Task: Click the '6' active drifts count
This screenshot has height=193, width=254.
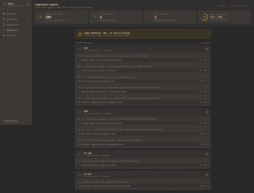Action: pyautogui.click(x=101, y=17)
